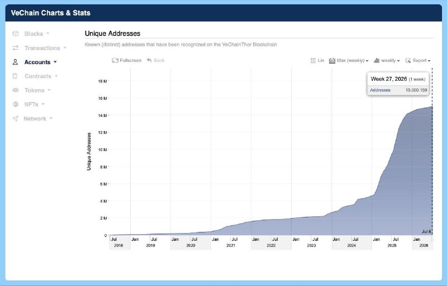Click the Export icon
The width and height of the screenshot is (447, 286).
tap(408, 60)
